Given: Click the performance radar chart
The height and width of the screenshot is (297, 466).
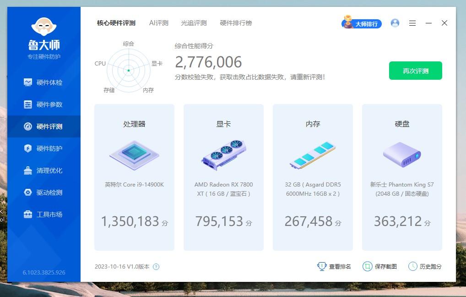Looking at the screenshot, I should (x=128, y=71).
